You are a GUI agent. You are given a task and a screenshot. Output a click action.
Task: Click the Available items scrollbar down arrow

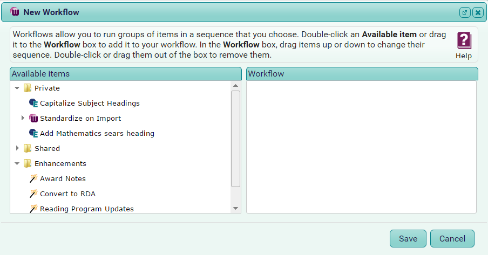[x=235, y=208]
